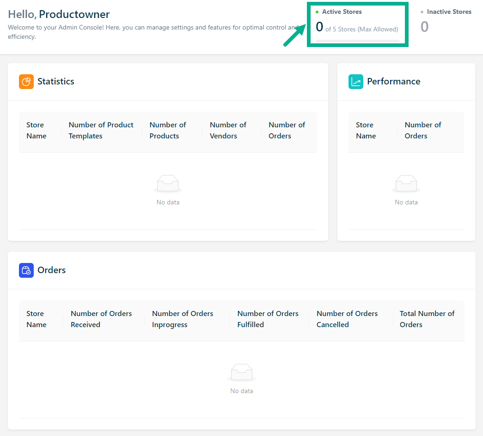
Task: Click the Performance empty-data inbox icon
Action: pos(406,184)
